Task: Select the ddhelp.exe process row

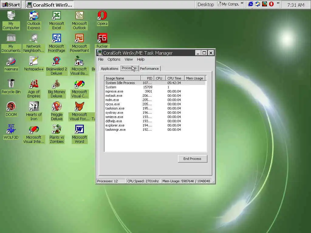Action: pyautogui.click(x=155, y=121)
